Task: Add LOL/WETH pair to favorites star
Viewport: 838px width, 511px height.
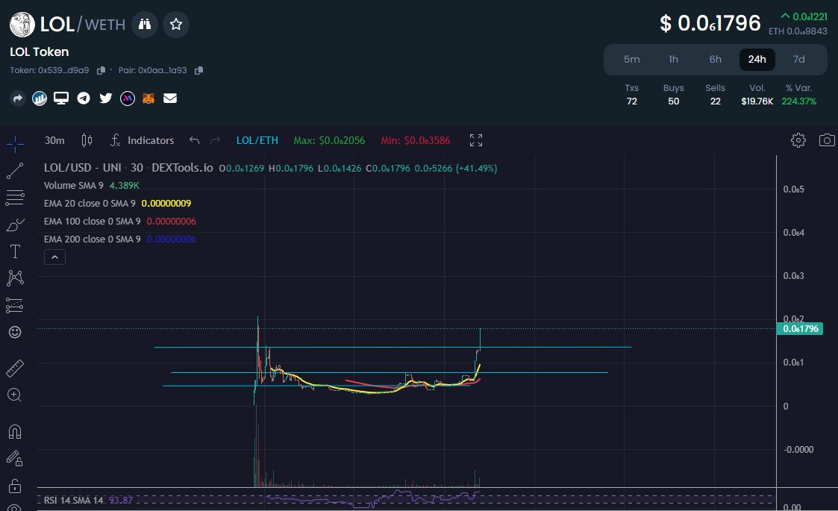Action: point(176,24)
